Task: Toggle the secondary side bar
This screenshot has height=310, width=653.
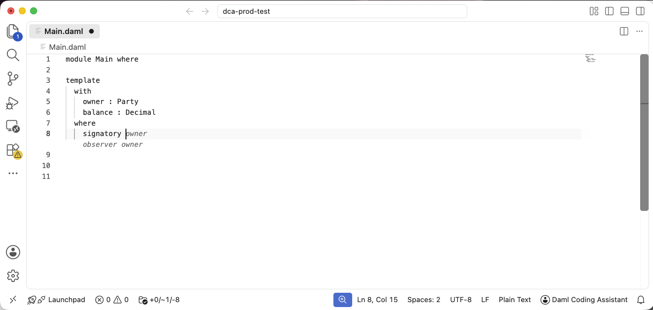Action: 640,11
